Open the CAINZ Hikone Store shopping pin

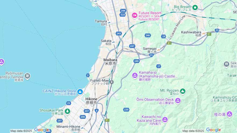coord(80,92)
